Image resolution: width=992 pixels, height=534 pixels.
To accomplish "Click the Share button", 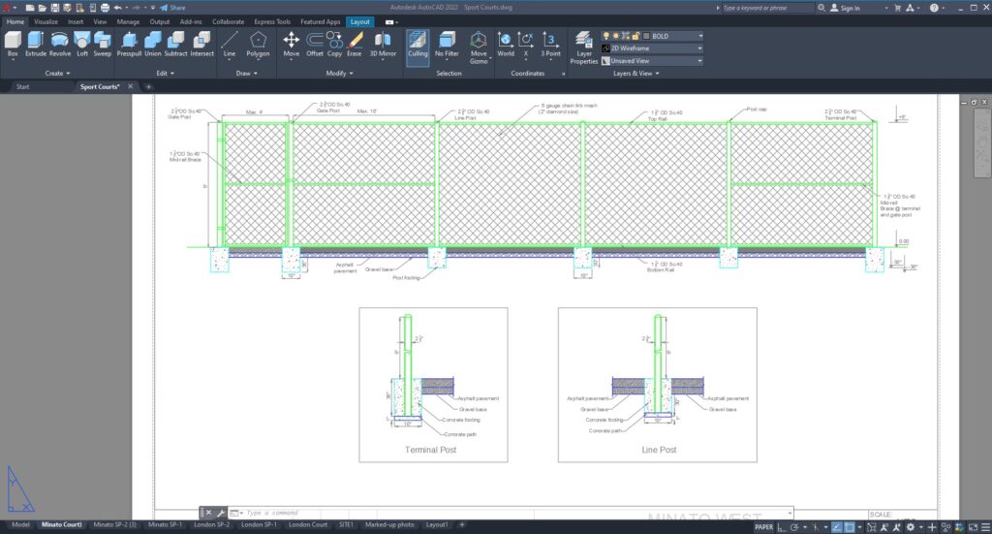I will pyautogui.click(x=172, y=8).
